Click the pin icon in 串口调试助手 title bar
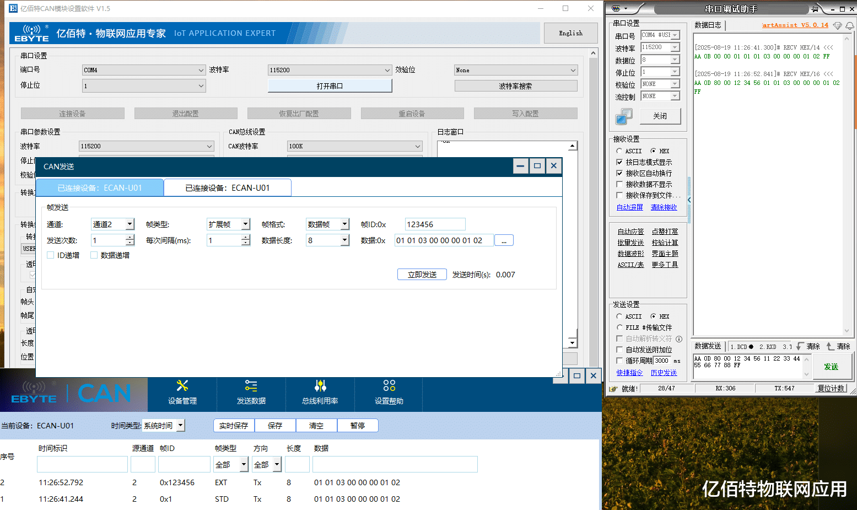 click(815, 9)
